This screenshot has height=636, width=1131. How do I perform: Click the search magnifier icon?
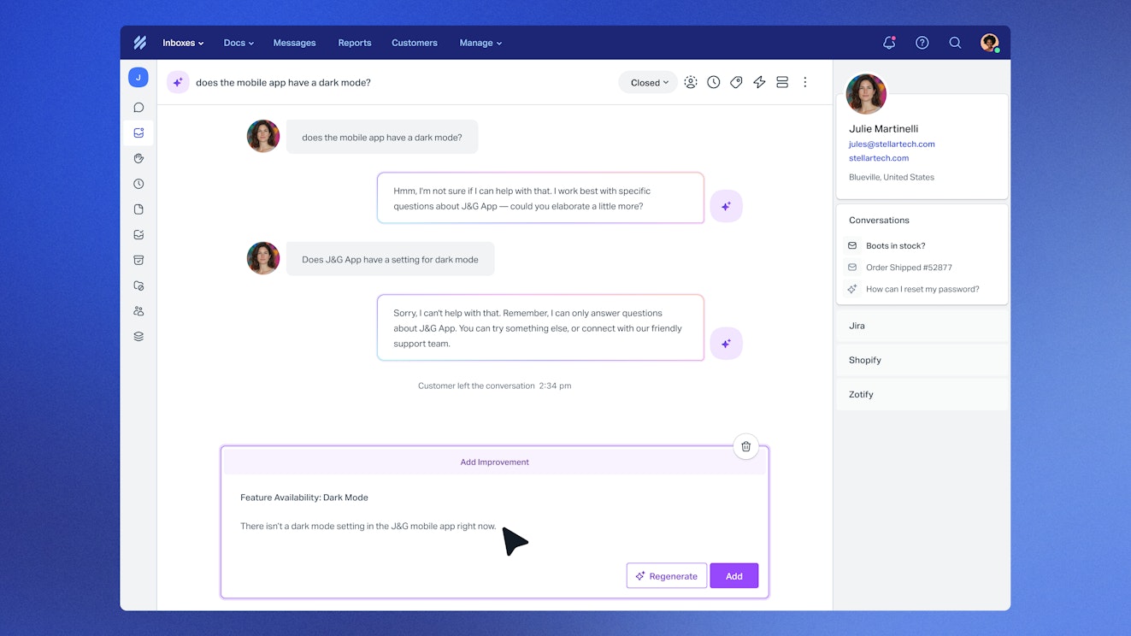coord(955,43)
